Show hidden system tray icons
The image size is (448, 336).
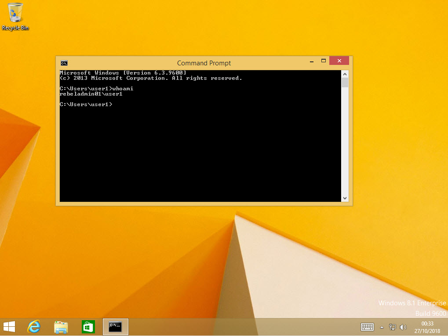click(382, 327)
